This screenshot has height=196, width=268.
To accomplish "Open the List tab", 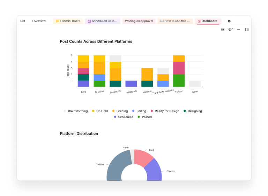I will point(23,21).
